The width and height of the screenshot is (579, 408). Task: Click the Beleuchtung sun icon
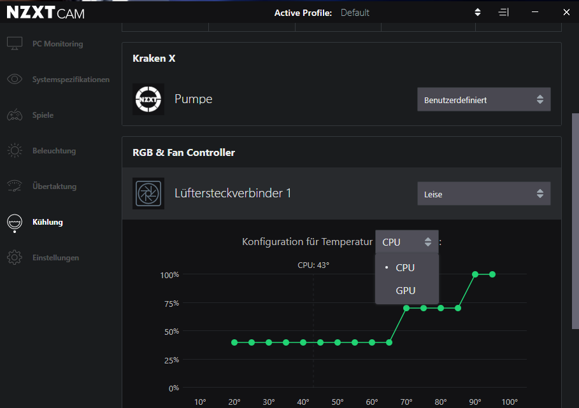(x=15, y=150)
